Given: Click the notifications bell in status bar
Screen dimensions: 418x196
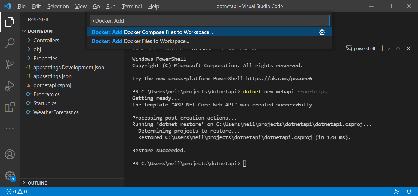Looking at the screenshot, I should pos(409,191).
